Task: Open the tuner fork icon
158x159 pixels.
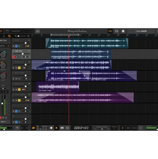Action: (17, 128)
